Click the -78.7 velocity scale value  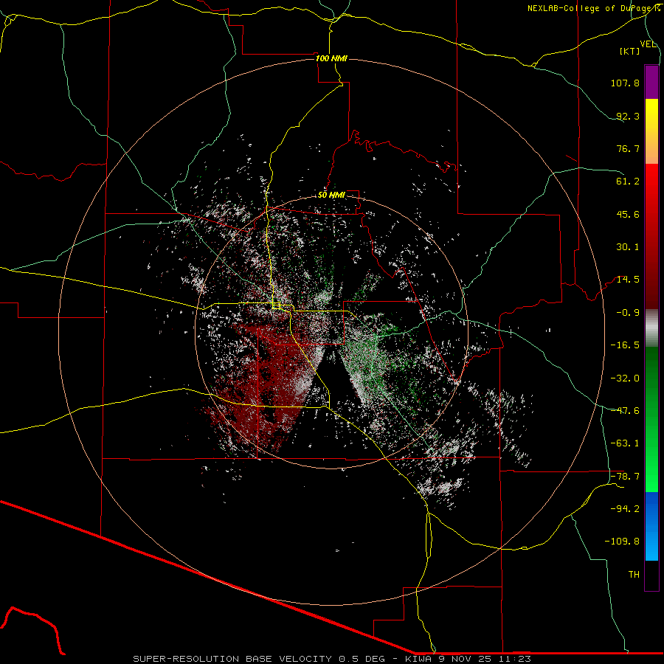pos(625,477)
